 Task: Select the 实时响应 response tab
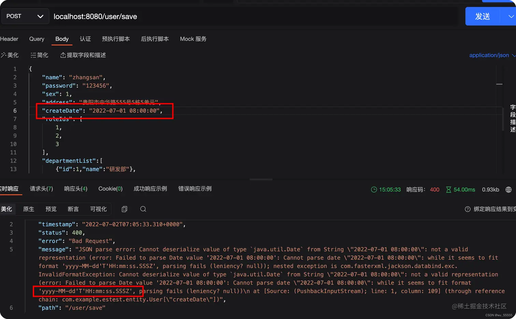10,189
